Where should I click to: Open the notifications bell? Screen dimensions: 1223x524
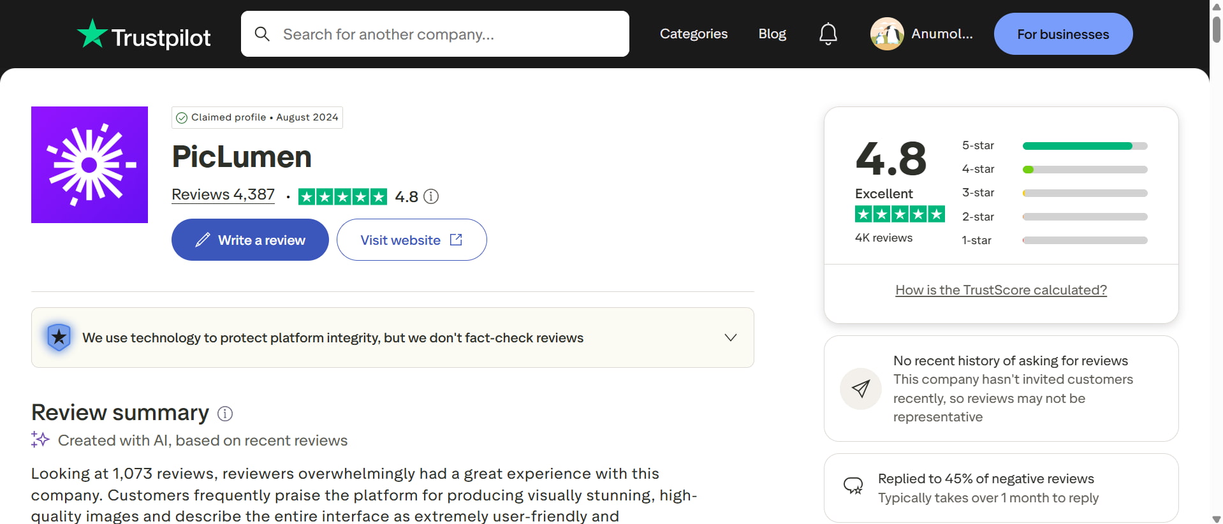point(828,34)
